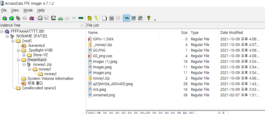Click red X icon beside GG_png.swp
265x114 pixels.
(90, 56)
